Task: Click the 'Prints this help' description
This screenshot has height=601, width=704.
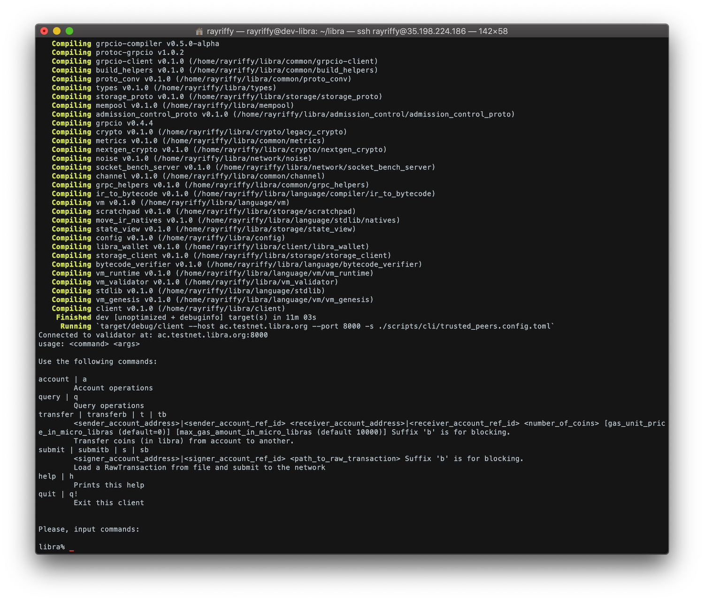Action: point(109,486)
